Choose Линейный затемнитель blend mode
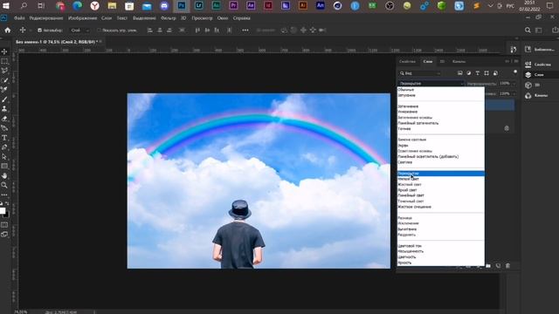The image size is (559, 314). [x=441, y=123]
